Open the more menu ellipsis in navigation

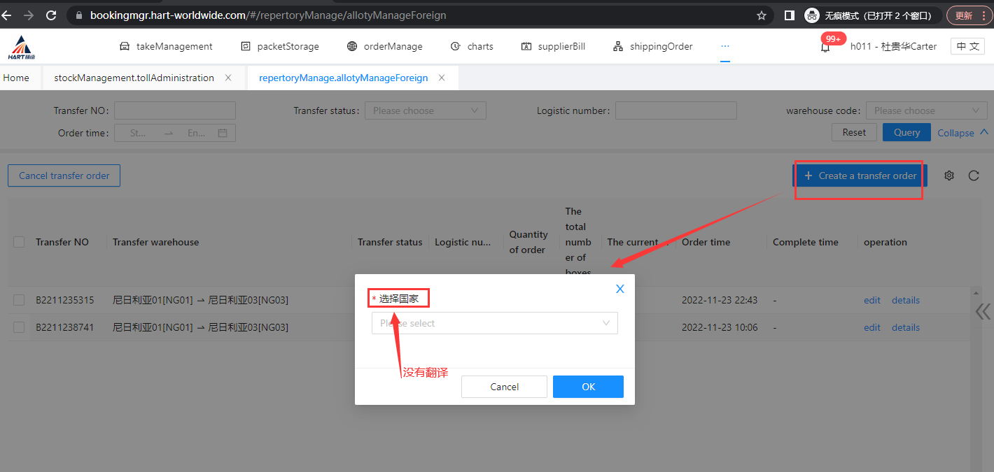pos(725,46)
